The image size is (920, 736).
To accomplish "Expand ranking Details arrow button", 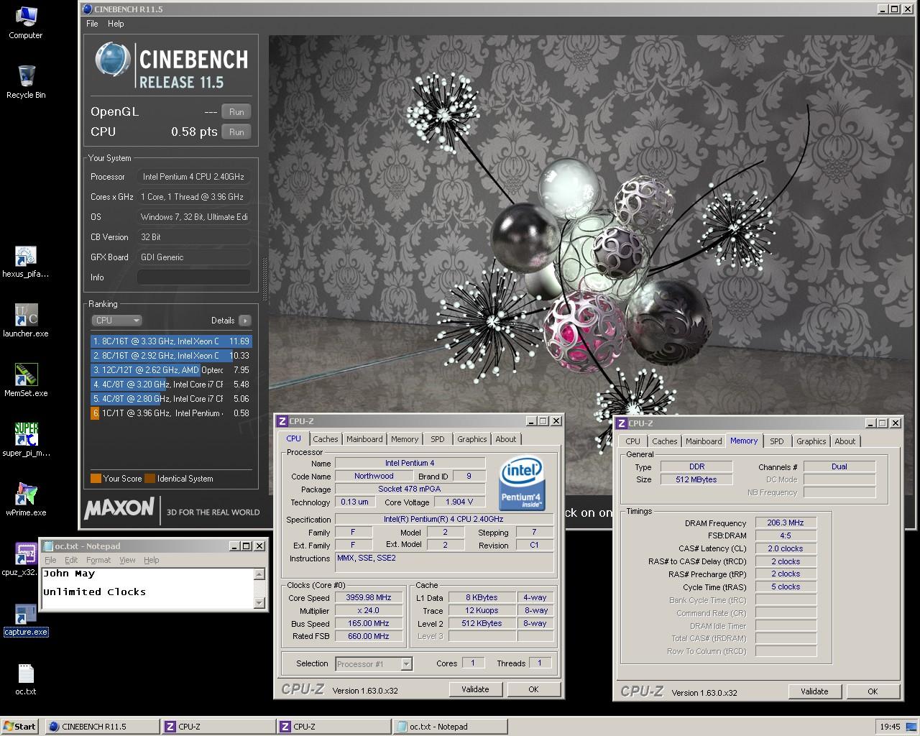I will pyautogui.click(x=245, y=321).
